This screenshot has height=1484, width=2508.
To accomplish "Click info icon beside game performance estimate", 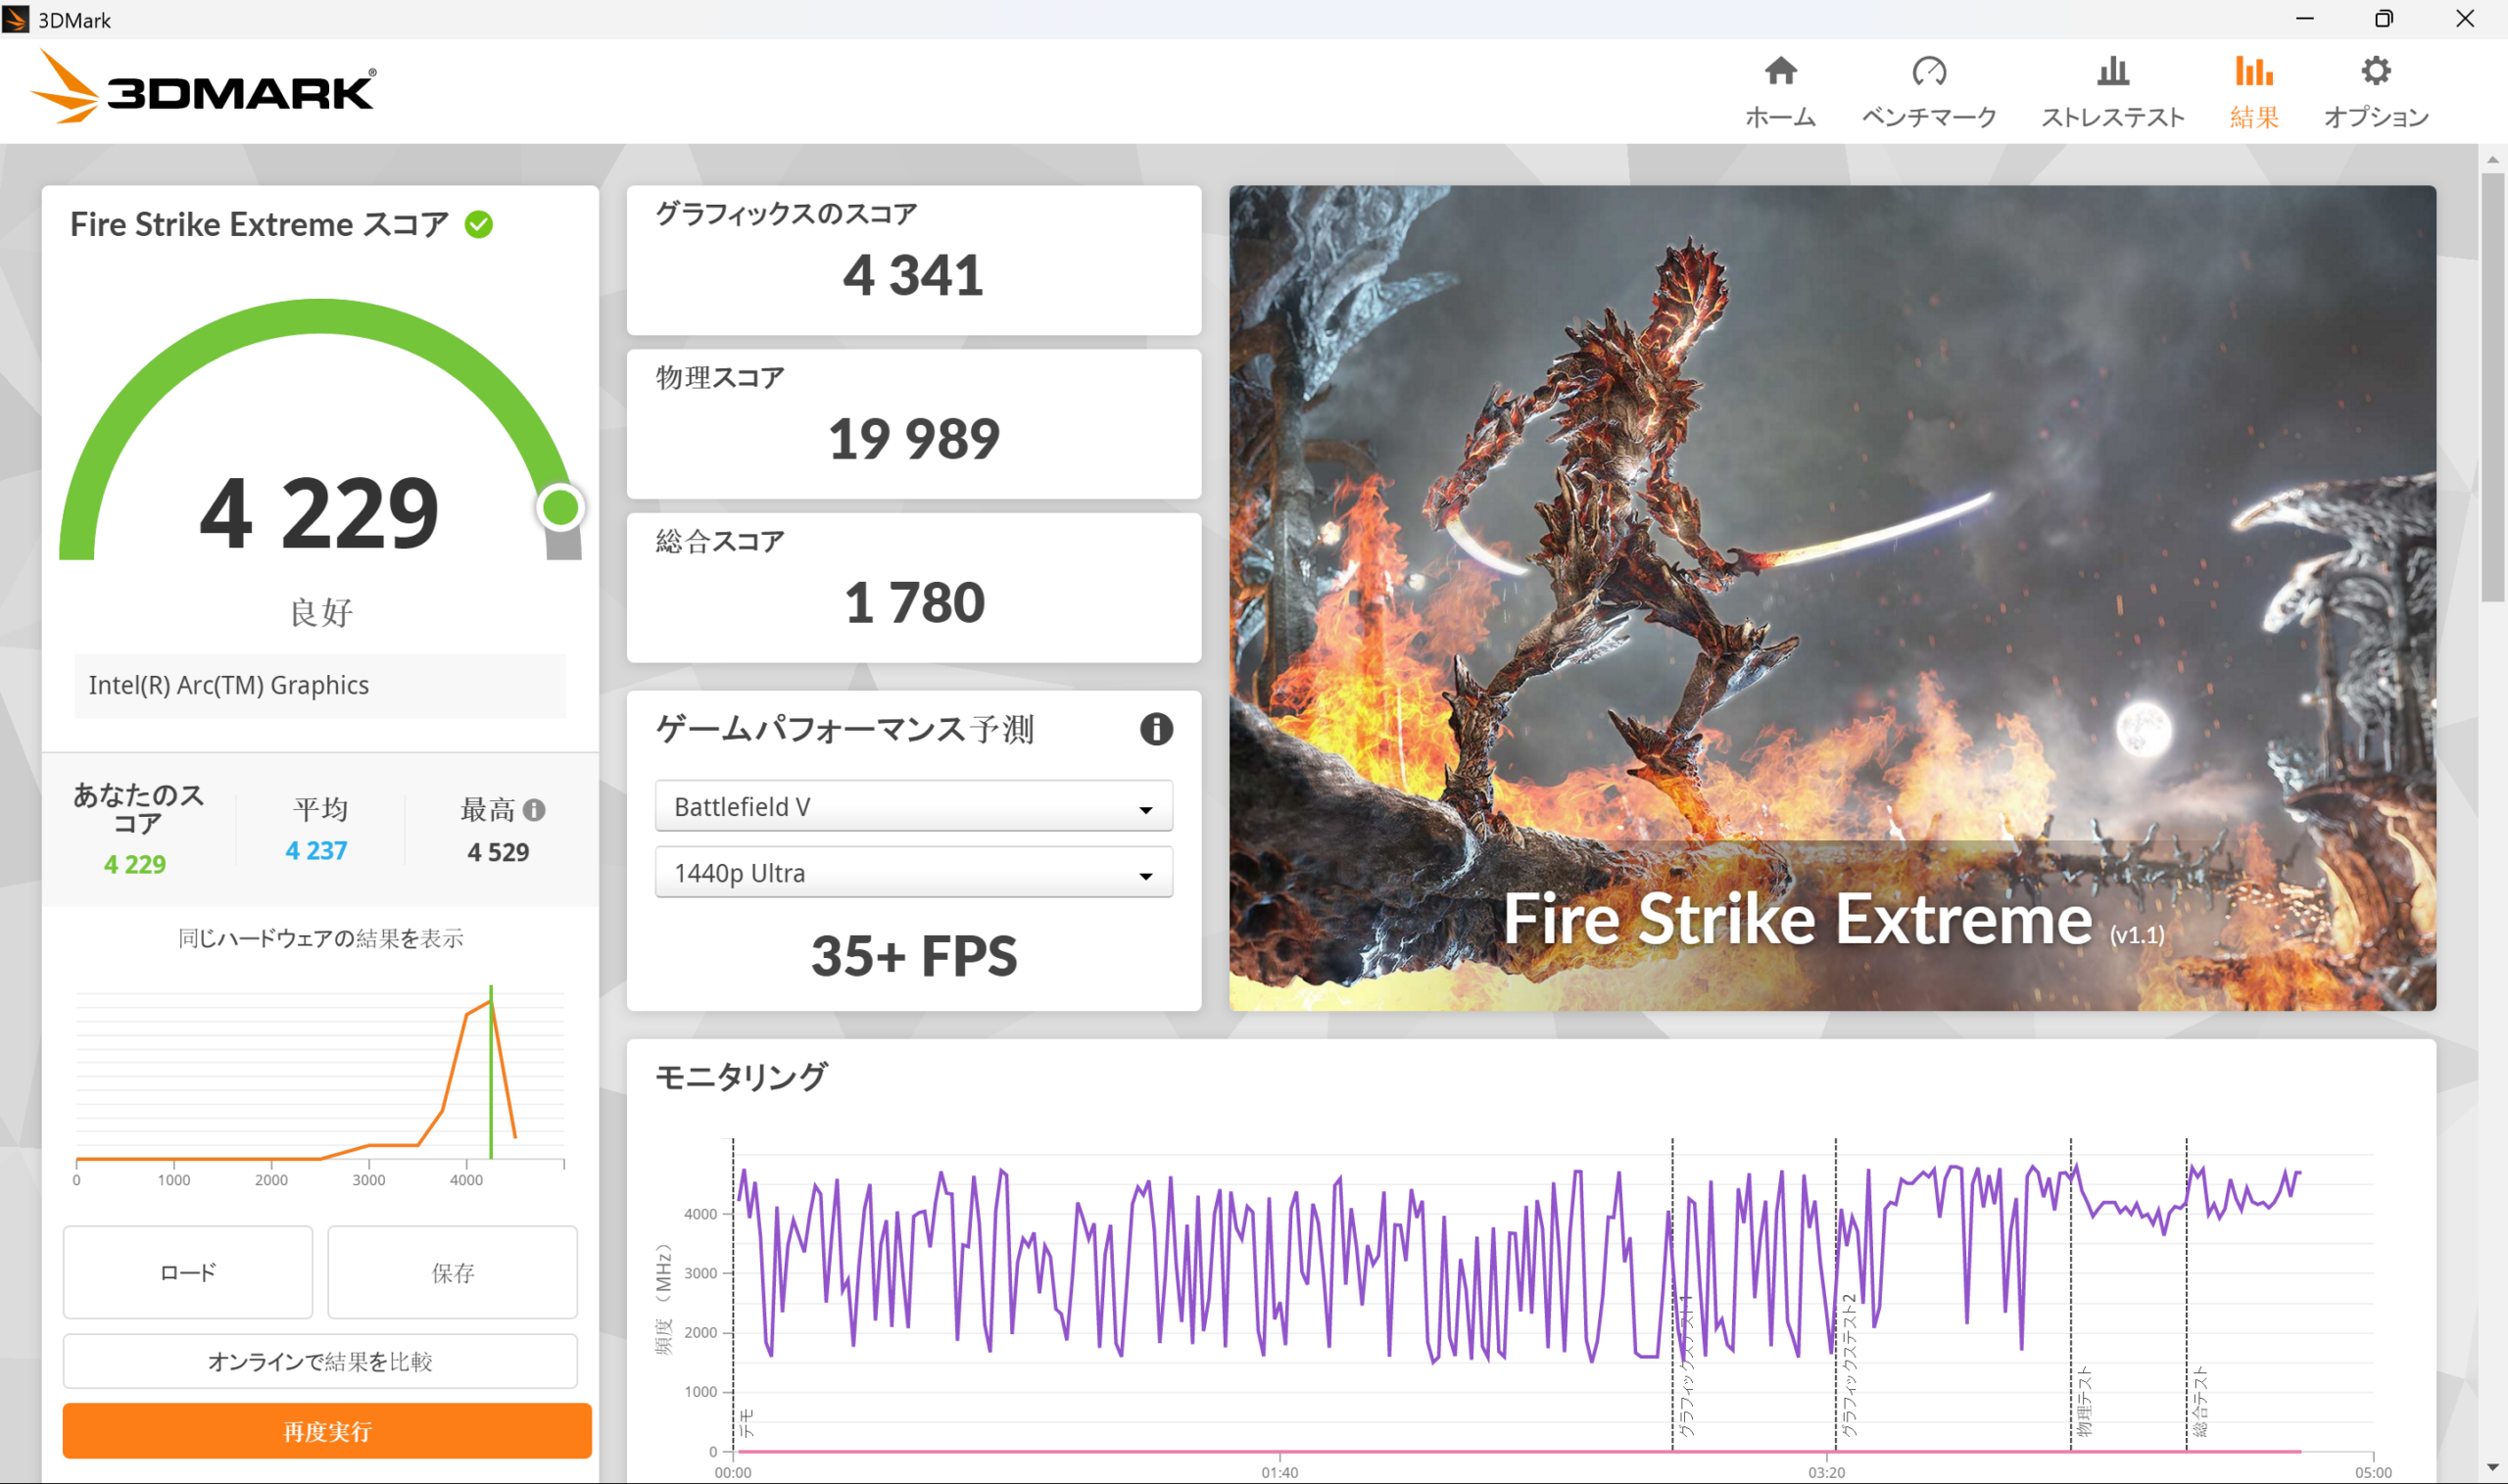I will (1156, 729).
